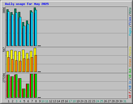Click the 277294 axis value
The image size is (133, 104).
(4, 78)
